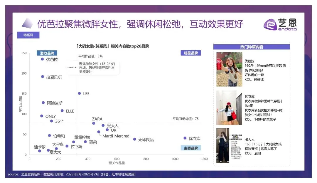Select the 韩系风 tag
Screen dimensions: 317x183
click(28, 35)
